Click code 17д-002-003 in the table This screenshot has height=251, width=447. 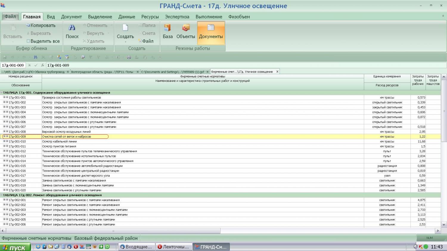tap(17, 210)
